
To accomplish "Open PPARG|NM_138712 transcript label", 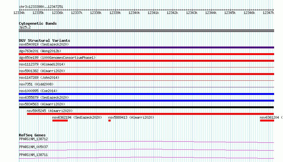I will pos(33,139).
